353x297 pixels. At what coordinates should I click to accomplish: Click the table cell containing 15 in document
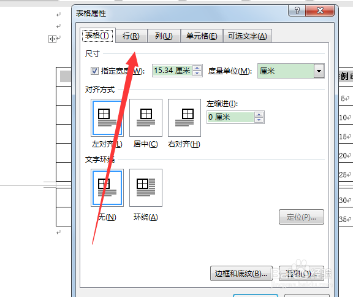click(346, 137)
